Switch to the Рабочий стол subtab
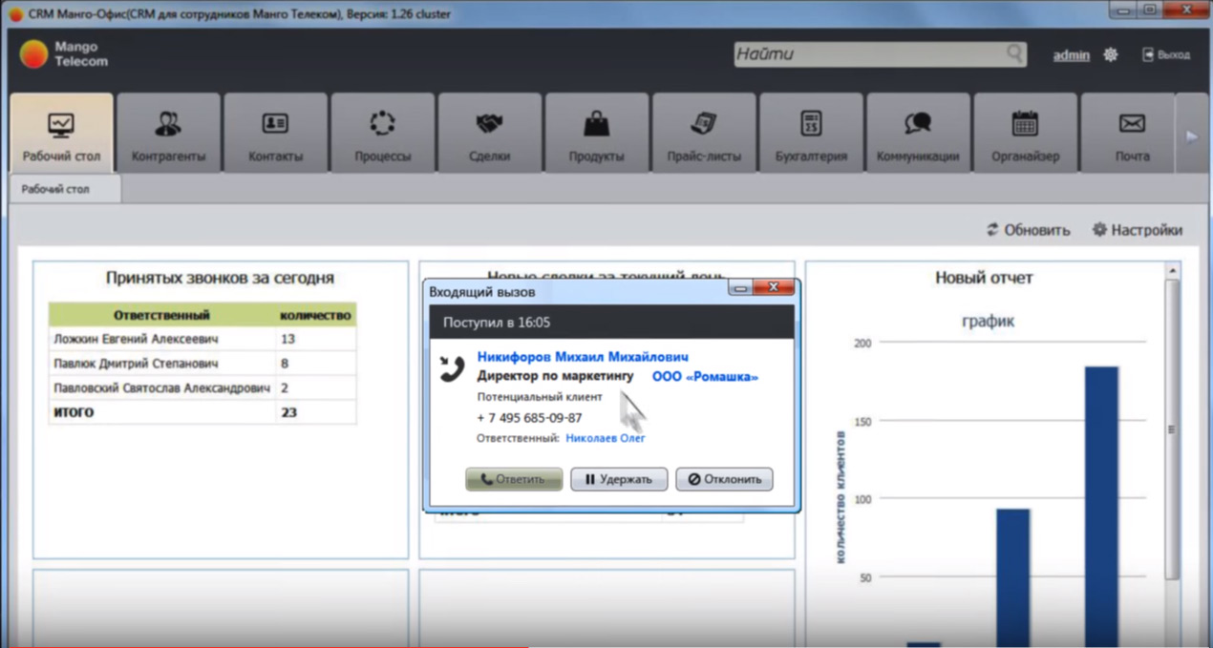 click(x=56, y=189)
